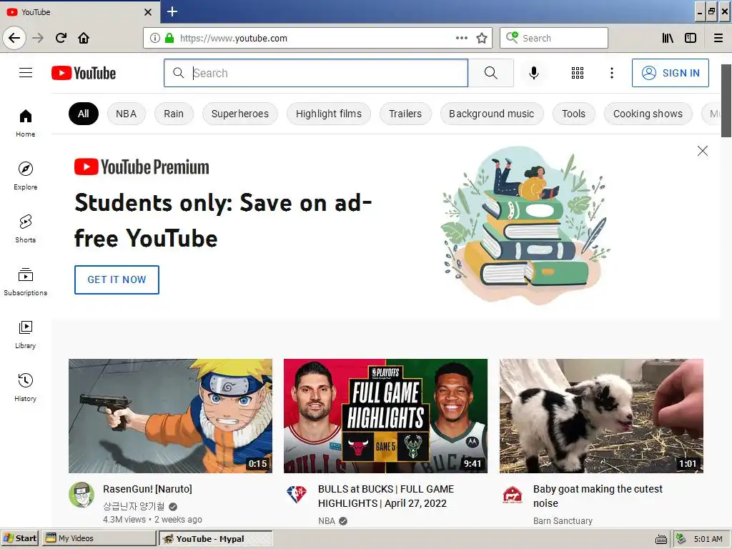
Task: Dismiss the YouTube Premium banner
Action: 702,151
